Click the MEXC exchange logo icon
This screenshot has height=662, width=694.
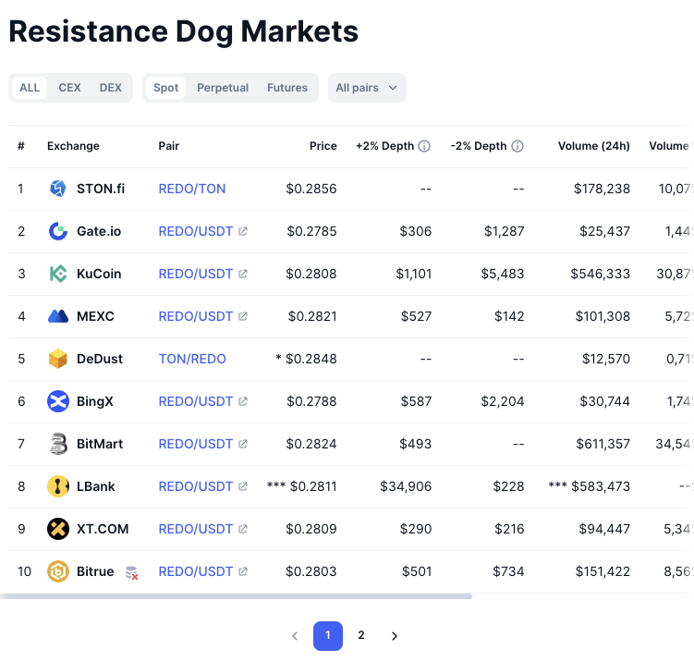click(58, 316)
